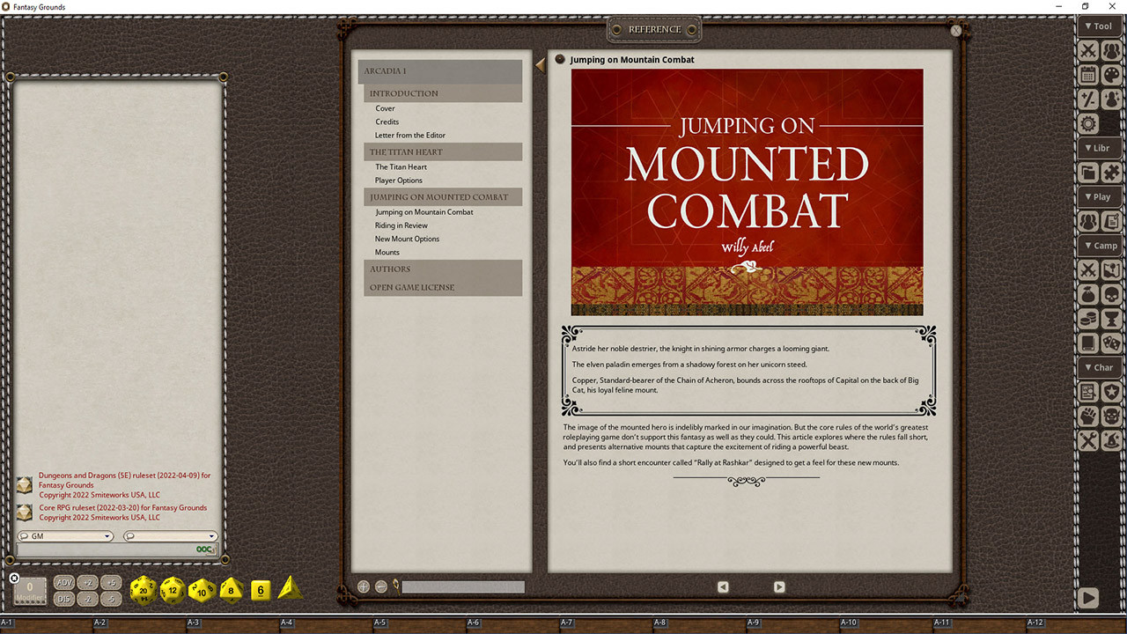Open Options via the gear icon
The image size is (1127, 634).
click(1088, 124)
